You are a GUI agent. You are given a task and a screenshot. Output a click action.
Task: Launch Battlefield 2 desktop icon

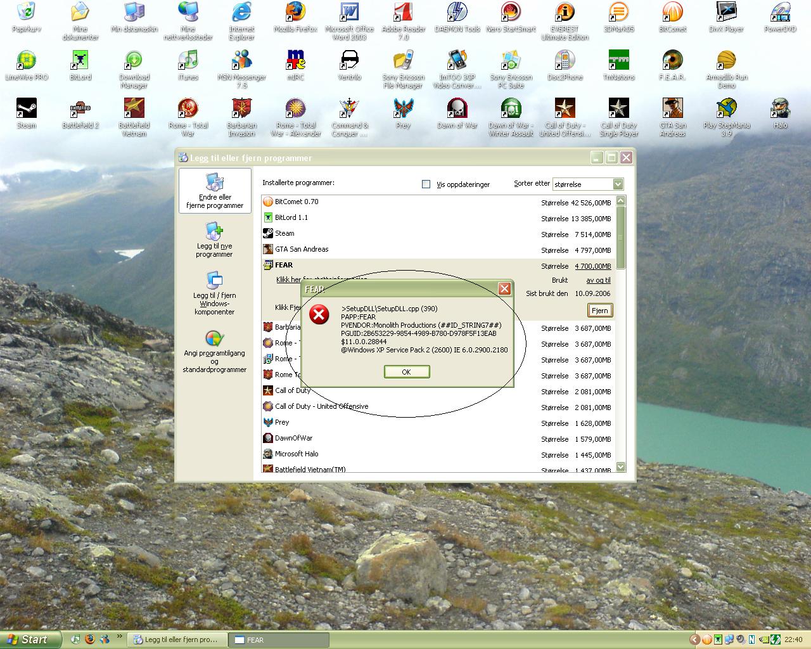pyautogui.click(x=80, y=114)
